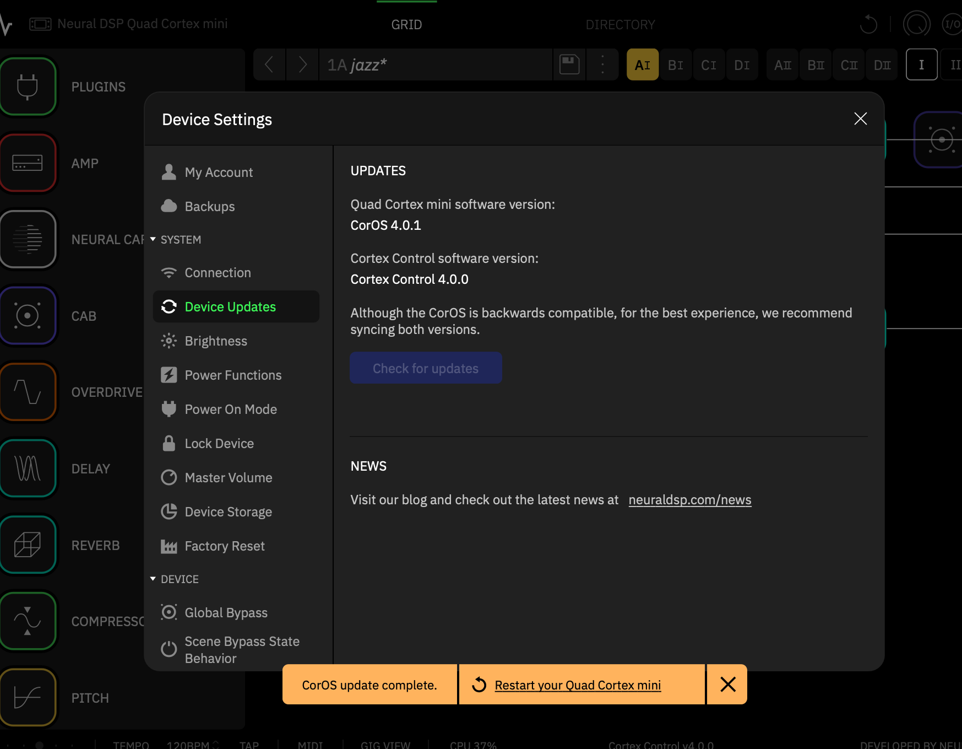Switch to the DIRECTORY tab
Viewport: 962px width, 749px height.
[x=620, y=25]
